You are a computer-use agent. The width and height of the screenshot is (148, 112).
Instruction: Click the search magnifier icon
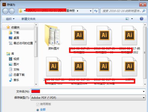click(144, 11)
